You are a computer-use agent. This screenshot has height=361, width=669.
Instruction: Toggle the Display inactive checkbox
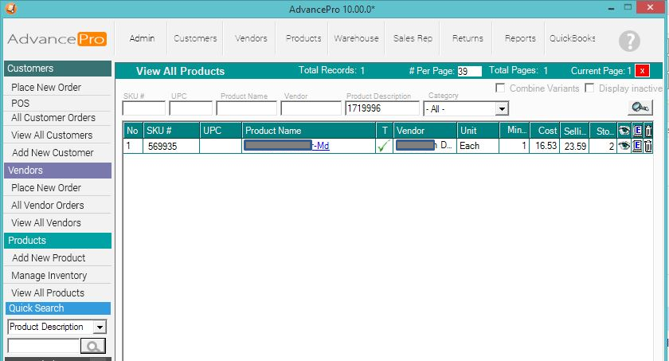point(590,88)
